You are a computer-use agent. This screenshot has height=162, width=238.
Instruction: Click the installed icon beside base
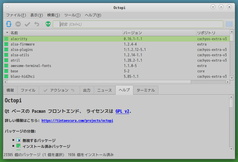click(6, 71)
